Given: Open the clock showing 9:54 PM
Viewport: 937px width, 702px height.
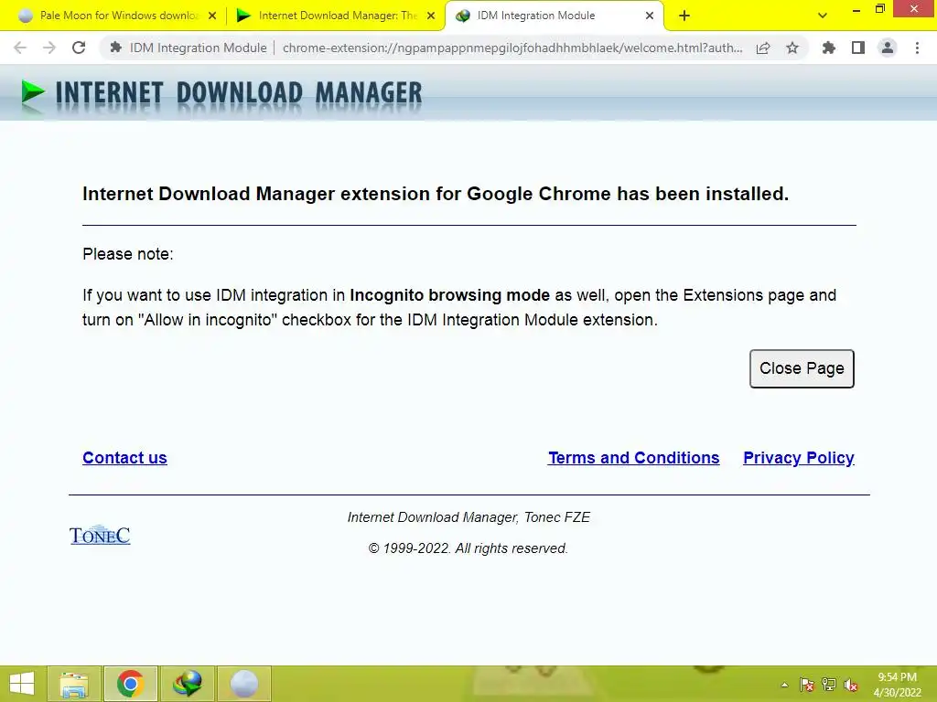Looking at the screenshot, I should tap(897, 685).
